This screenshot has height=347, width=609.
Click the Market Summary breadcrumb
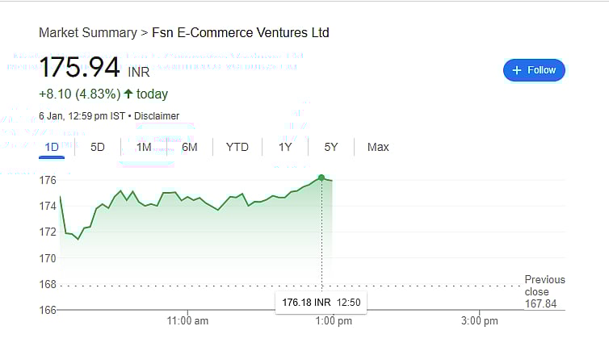[87, 33]
